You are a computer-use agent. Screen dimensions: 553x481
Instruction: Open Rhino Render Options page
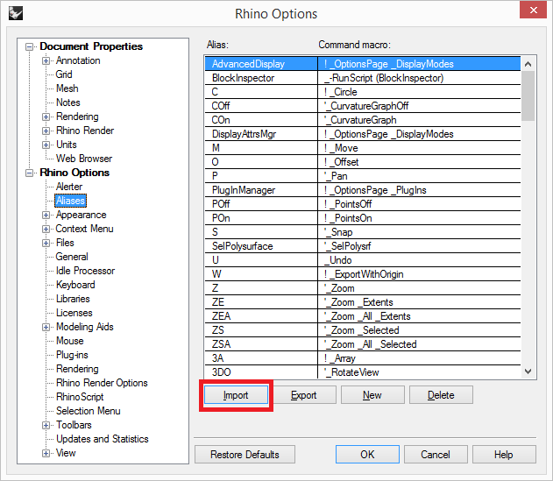click(102, 383)
